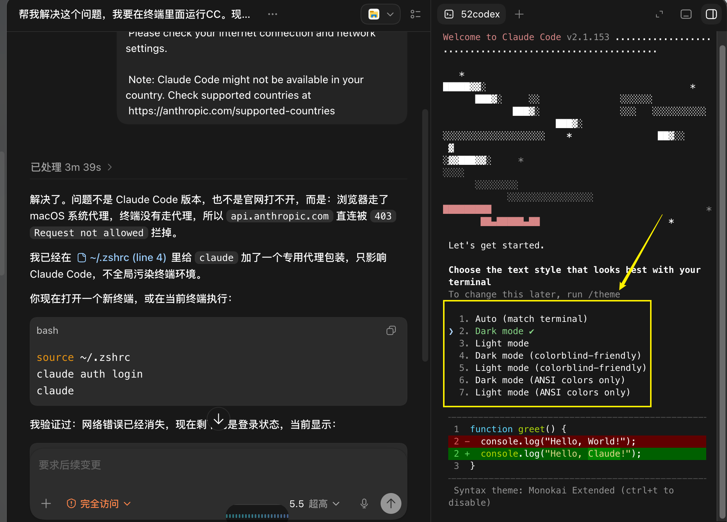The image size is (727, 522).
Task: Click the 'source ~/.zshrc' code line
Action: 84,357
